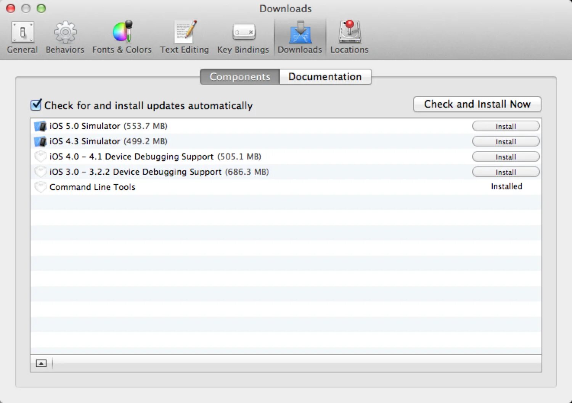This screenshot has width=572, height=403.
Task: Select the Command Line Tools row text
Action: pos(92,187)
